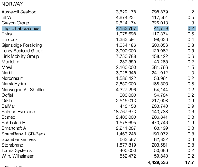This screenshot has height=167, width=198.
Task: Click Lerøy Seafood holding 3,000,000
Action: coord(126,51)
